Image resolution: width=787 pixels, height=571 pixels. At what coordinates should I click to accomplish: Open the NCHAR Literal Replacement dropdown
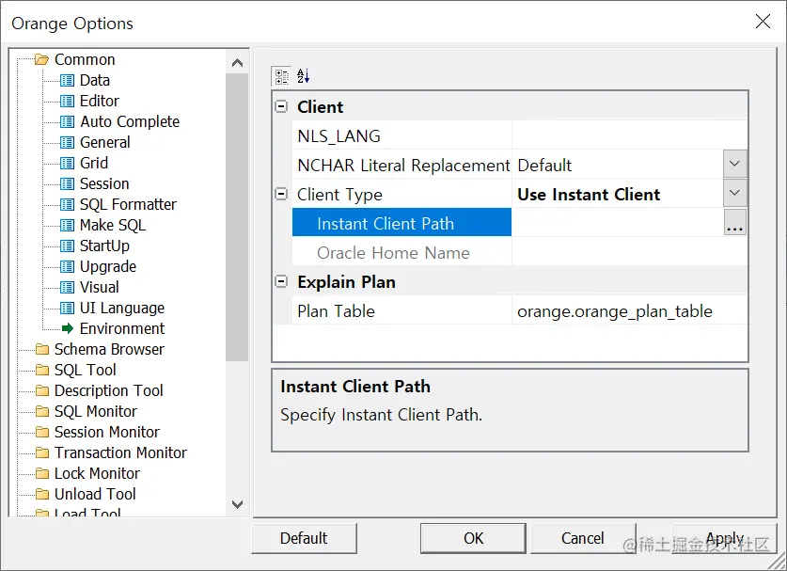tap(734, 164)
